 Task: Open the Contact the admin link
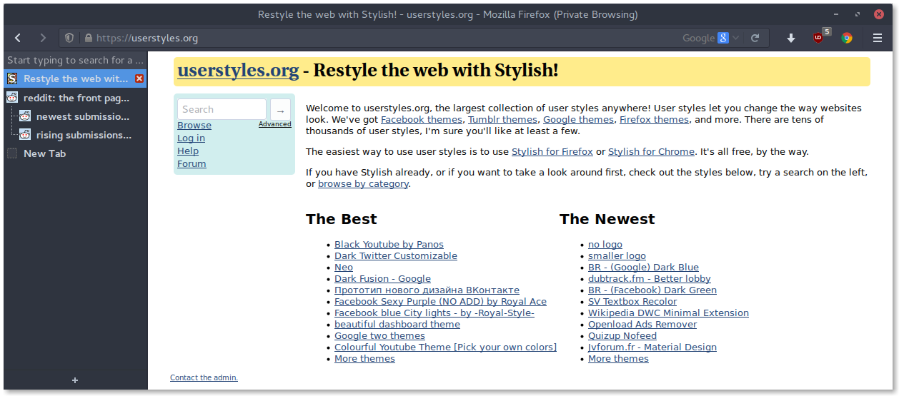pyautogui.click(x=204, y=378)
